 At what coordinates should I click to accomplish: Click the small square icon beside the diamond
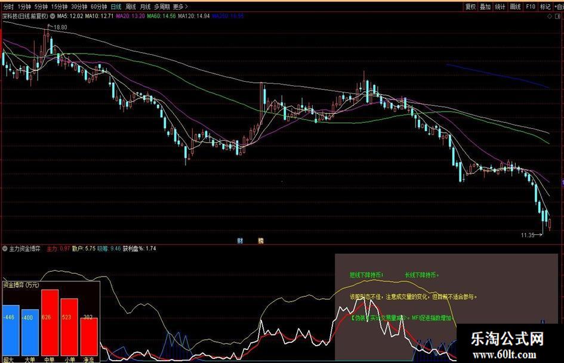[x=559, y=17]
